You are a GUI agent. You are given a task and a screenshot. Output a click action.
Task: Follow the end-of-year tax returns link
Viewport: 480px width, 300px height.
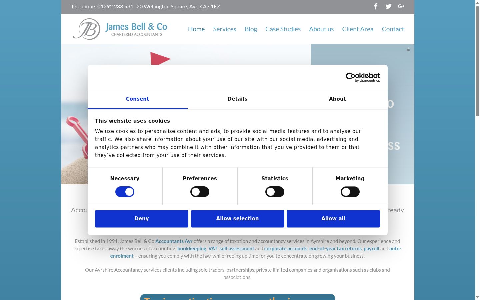tap(335, 248)
